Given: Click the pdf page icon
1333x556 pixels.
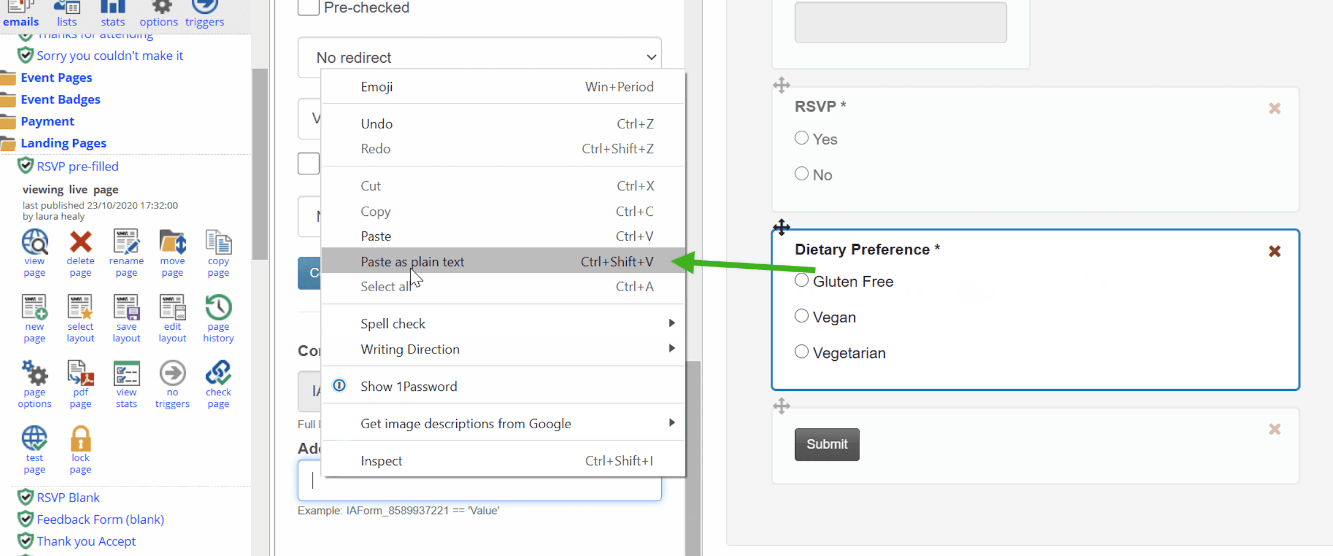Looking at the screenshot, I should 81,373.
